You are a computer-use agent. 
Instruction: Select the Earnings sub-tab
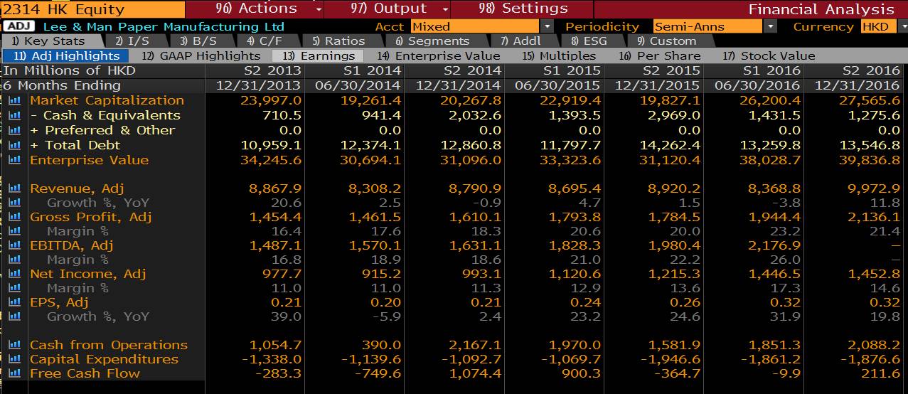click(319, 55)
